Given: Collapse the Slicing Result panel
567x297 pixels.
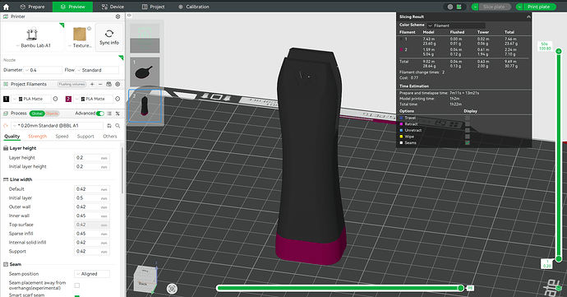Looking at the screenshot, I should (x=528, y=16).
